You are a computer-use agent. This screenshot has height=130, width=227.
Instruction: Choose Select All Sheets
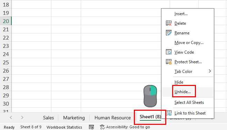pos(189,102)
